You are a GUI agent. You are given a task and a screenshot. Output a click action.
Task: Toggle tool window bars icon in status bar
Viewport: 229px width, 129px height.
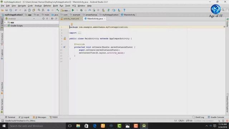point(3,121)
